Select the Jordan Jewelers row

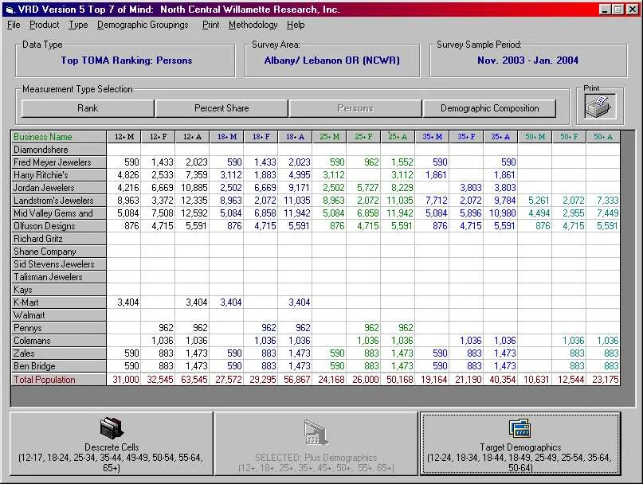(59, 188)
